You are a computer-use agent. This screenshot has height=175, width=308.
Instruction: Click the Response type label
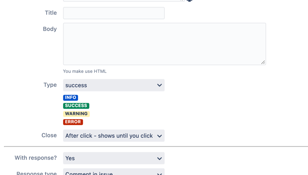[x=36, y=173]
